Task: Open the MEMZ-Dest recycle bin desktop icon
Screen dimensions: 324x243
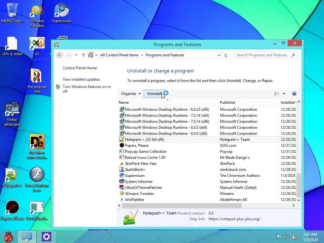Action: tap(12, 12)
